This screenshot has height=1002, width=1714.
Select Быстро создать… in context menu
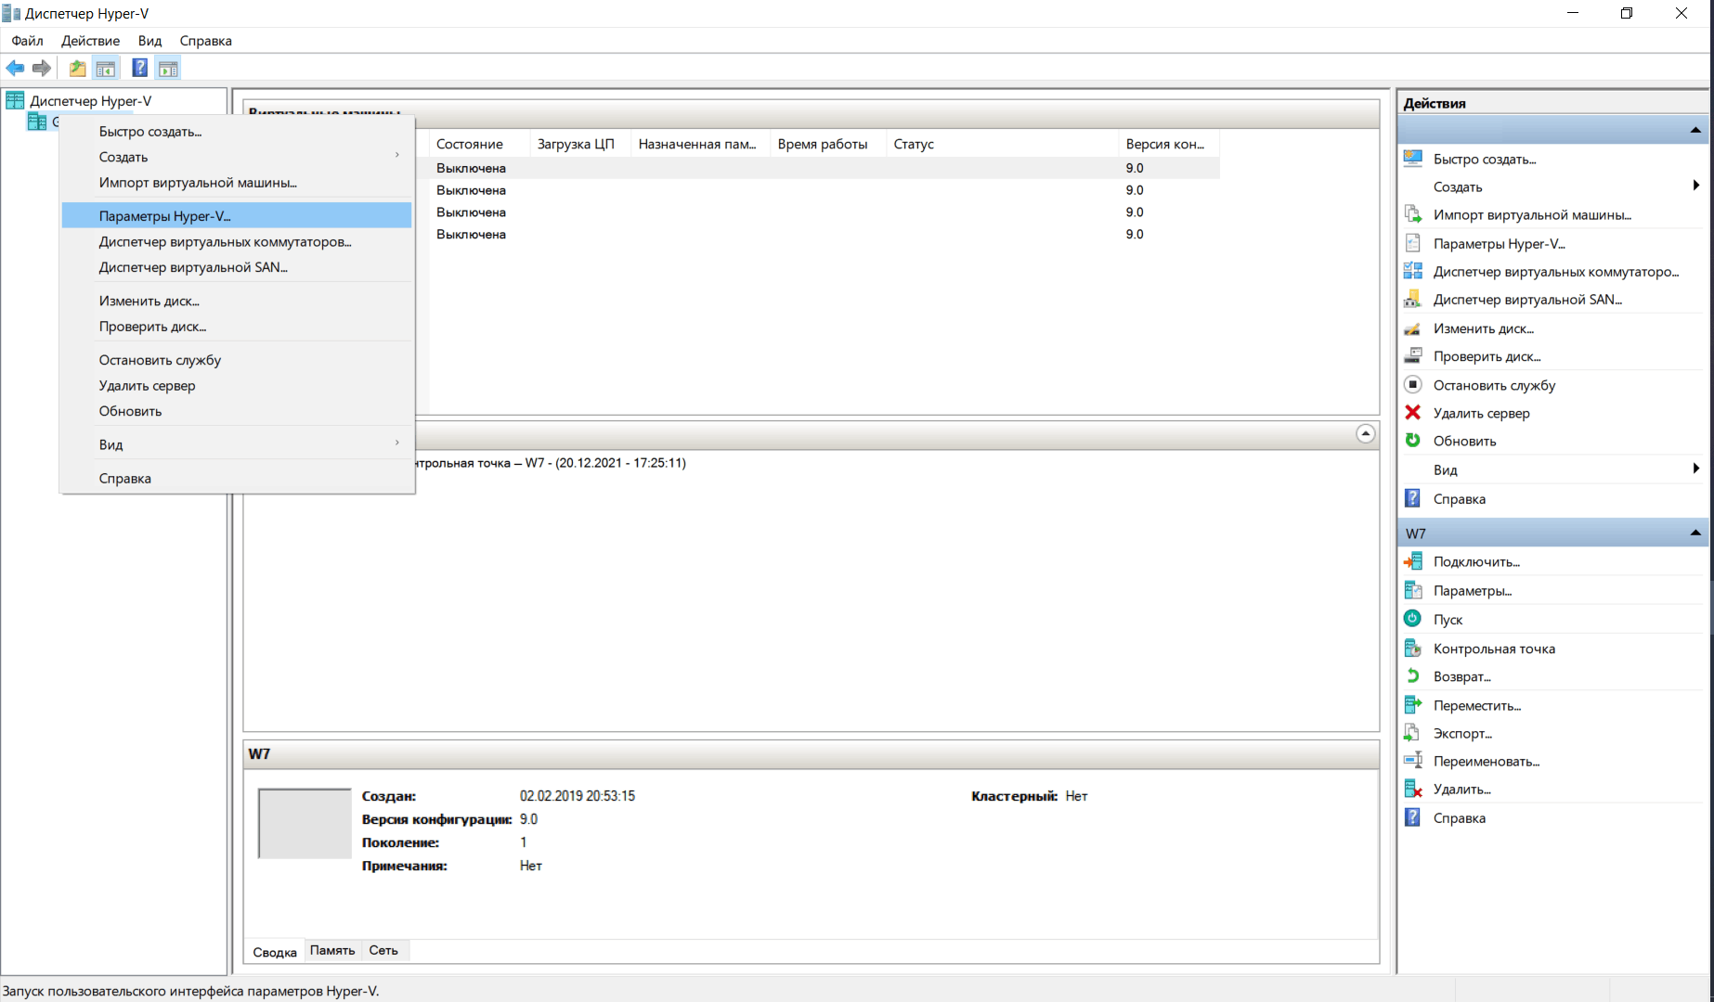(x=237, y=131)
